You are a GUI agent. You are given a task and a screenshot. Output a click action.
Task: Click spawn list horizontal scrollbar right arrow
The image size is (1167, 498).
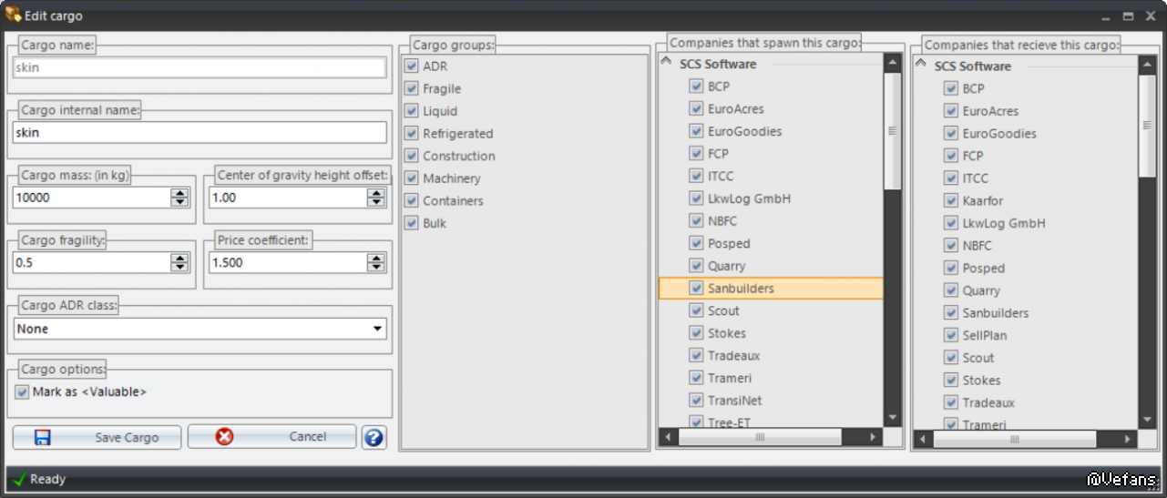point(874,437)
